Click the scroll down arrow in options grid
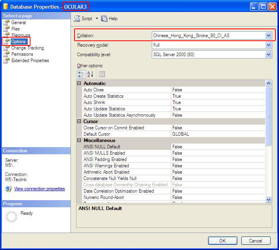The image size is (279, 250). pyautogui.click(x=268, y=200)
